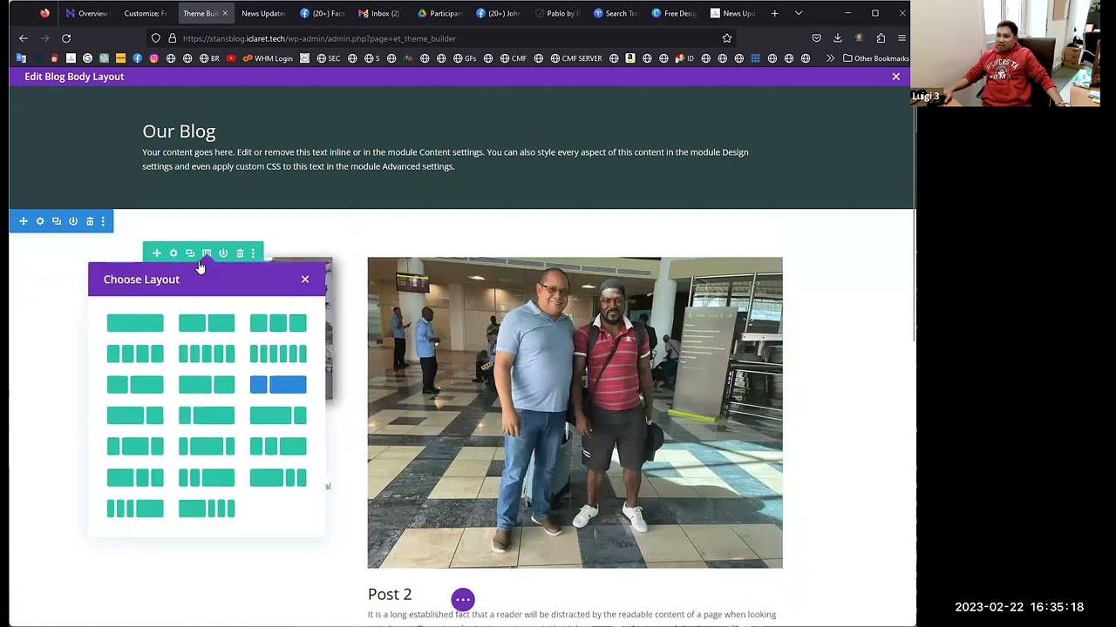Open the browser extensions icon
Image resolution: width=1116 pixels, height=627 pixels.
[881, 38]
